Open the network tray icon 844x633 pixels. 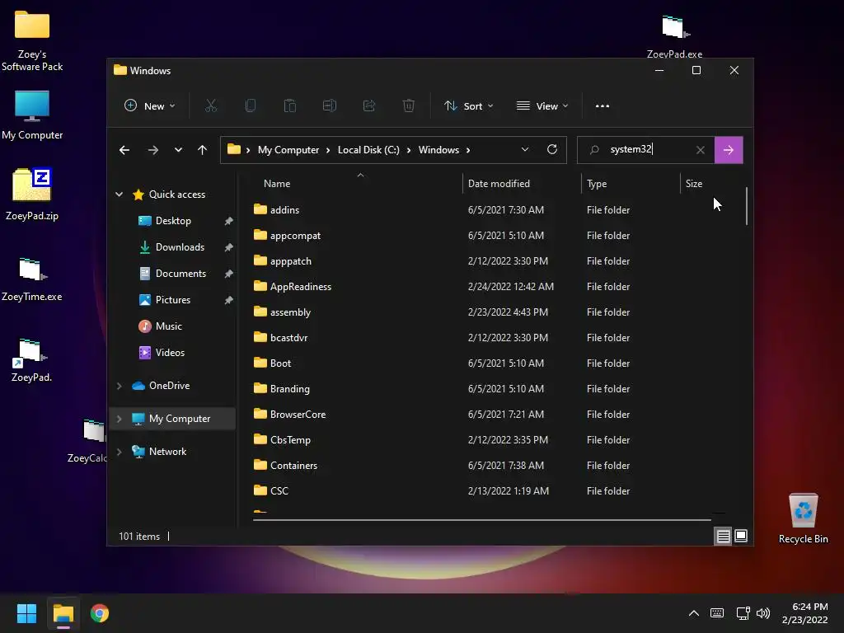tap(743, 613)
